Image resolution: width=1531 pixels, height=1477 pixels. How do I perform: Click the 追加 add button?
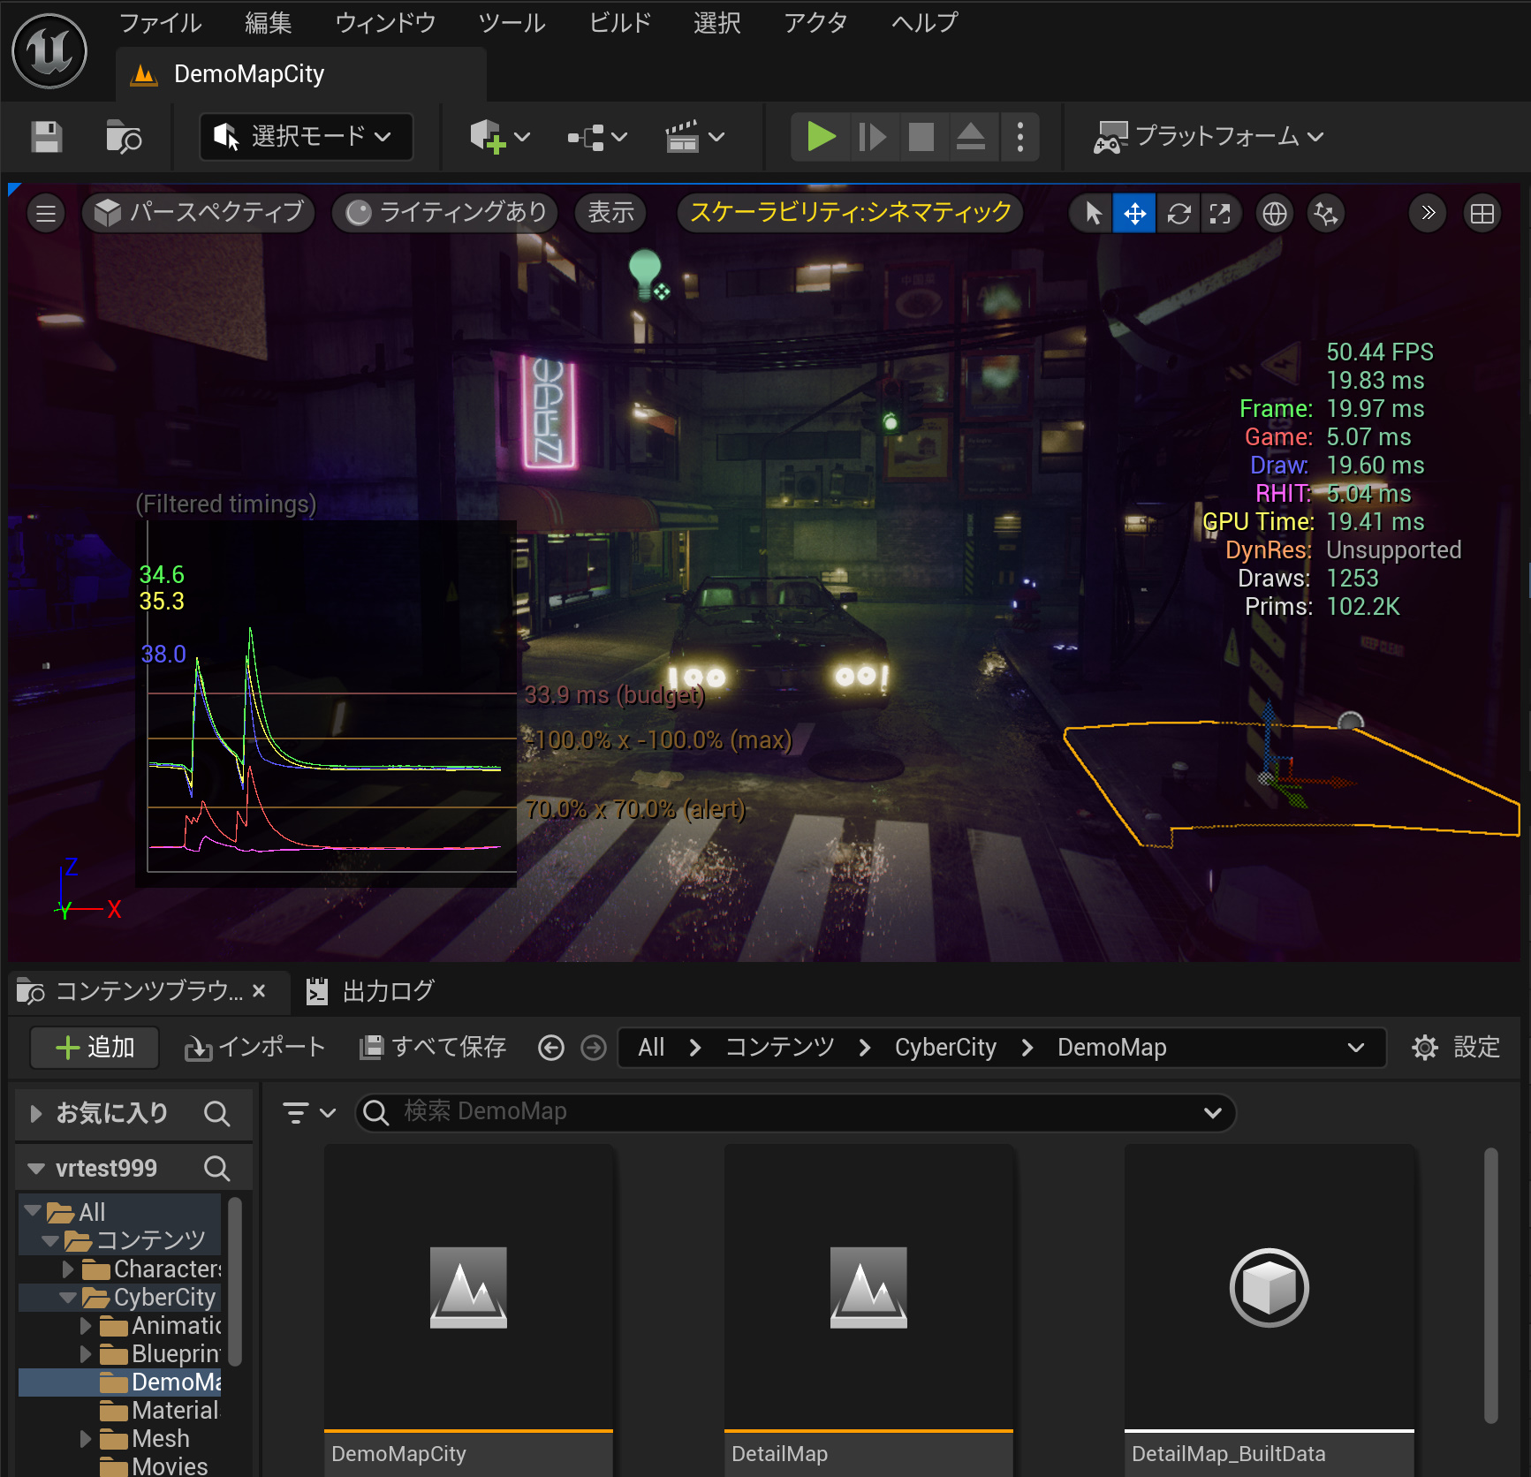95,1048
